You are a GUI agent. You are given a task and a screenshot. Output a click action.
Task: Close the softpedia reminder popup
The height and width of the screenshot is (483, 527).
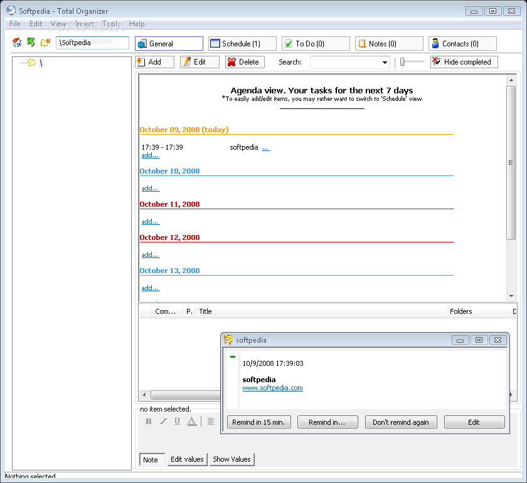click(x=498, y=340)
